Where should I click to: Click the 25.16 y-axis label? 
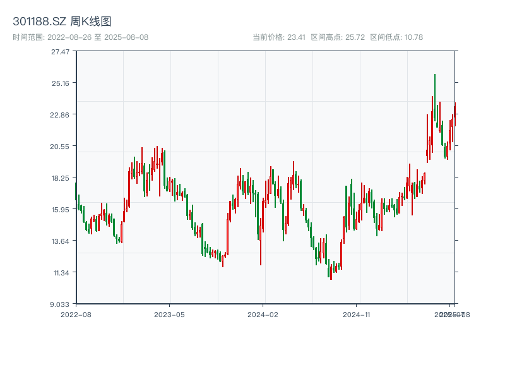point(61,83)
